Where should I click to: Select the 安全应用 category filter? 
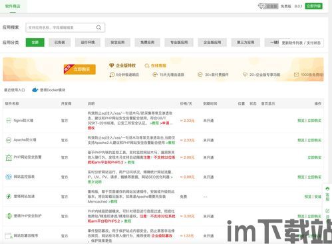118,43
